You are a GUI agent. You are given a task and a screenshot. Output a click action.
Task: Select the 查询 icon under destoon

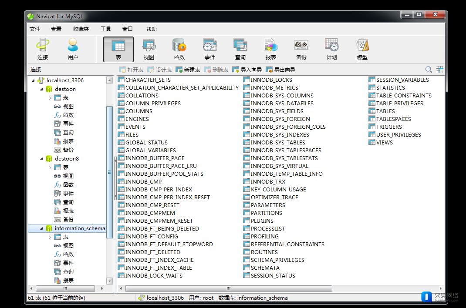tap(57, 133)
